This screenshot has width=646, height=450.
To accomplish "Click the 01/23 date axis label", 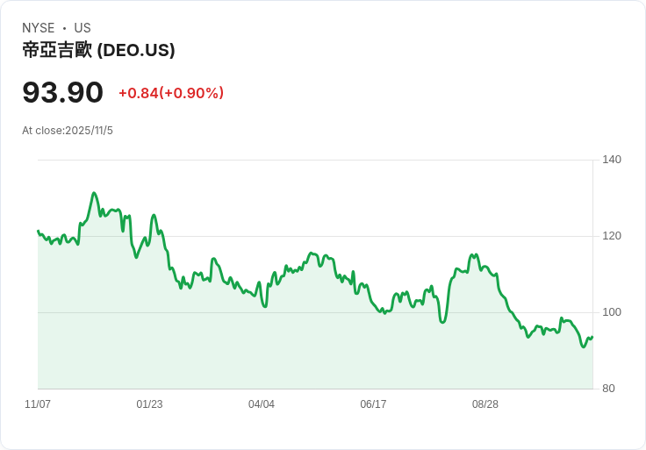I will pyautogui.click(x=149, y=404).
